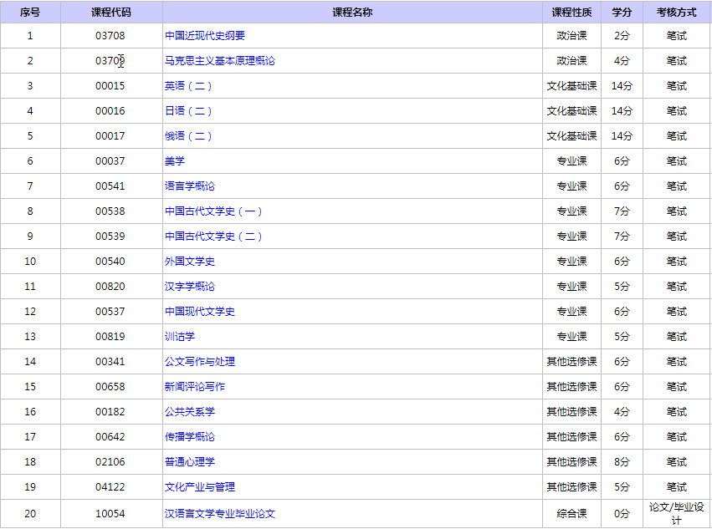The width and height of the screenshot is (712, 529).
Task: Click the 学分 column header
Action: click(x=622, y=13)
